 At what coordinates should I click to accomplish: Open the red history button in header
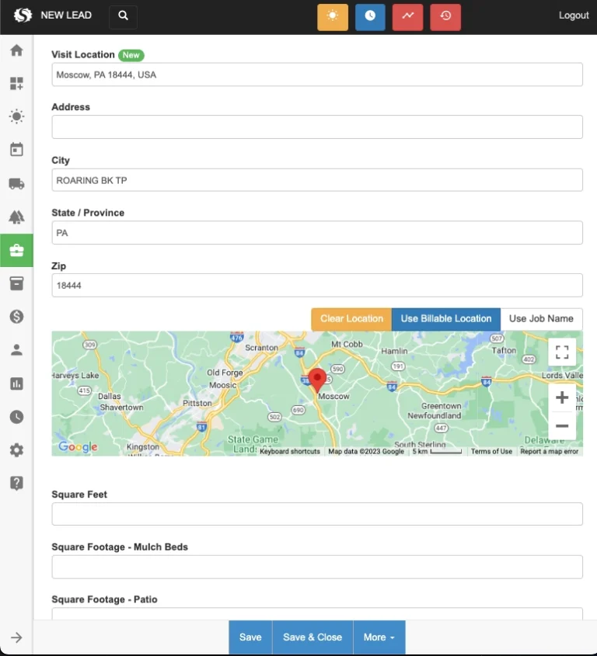click(x=445, y=16)
